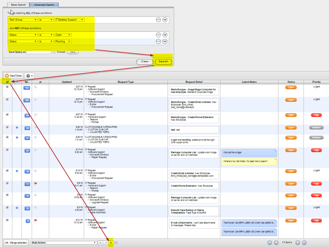This screenshot has height=247, width=329.
Task: Click the red flag icon on ticket 17
Action: (x=35, y=184)
